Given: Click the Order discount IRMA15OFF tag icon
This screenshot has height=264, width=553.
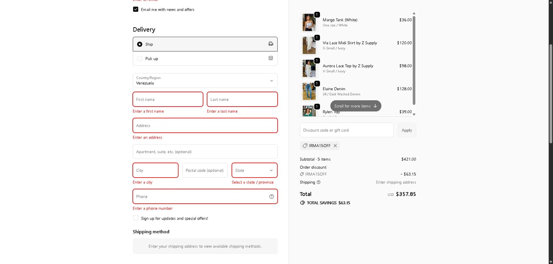Looking at the screenshot, I should (x=302, y=174).
